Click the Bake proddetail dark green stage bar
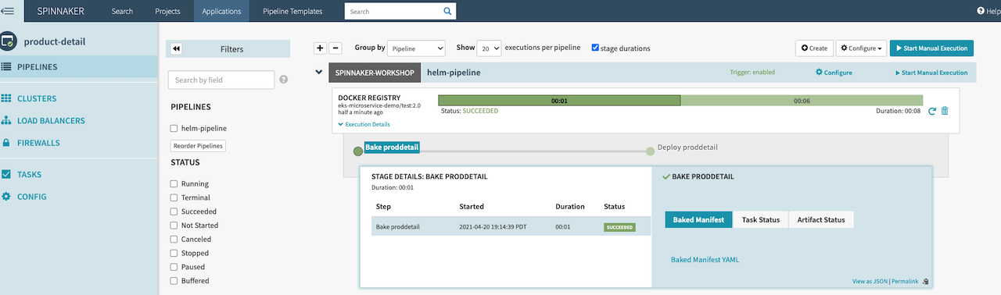This screenshot has height=295, width=1001. click(559, 101)
